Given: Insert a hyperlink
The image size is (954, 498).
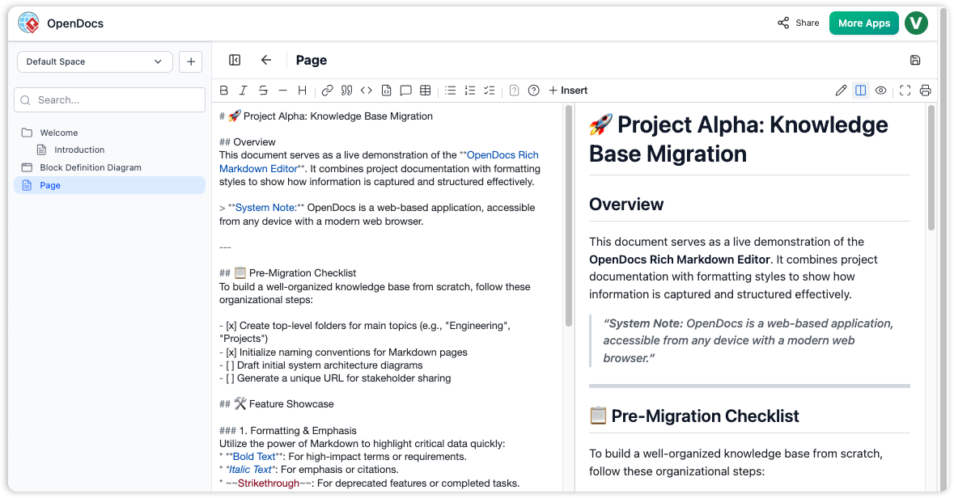Looking at the screenshot, I should click(x=327, y=90).
